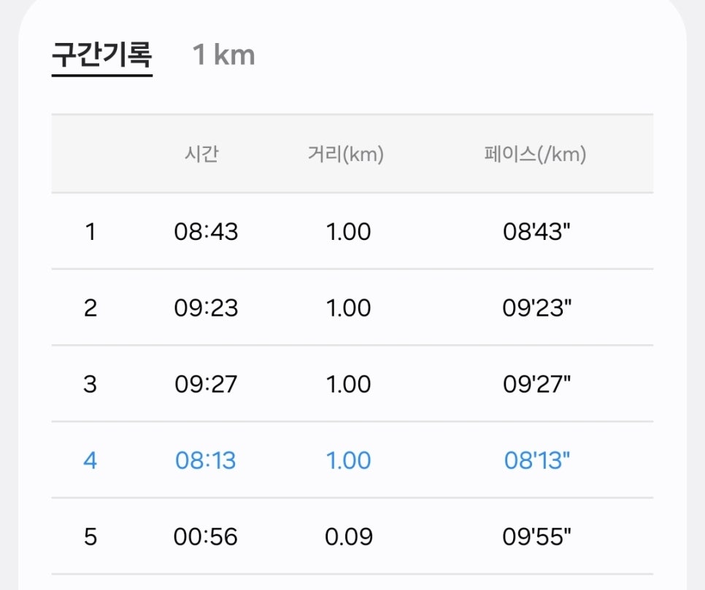Screen dimensions: 705x590
Task: Click lap 3 pace 09'27"
Action: (537, 384)
